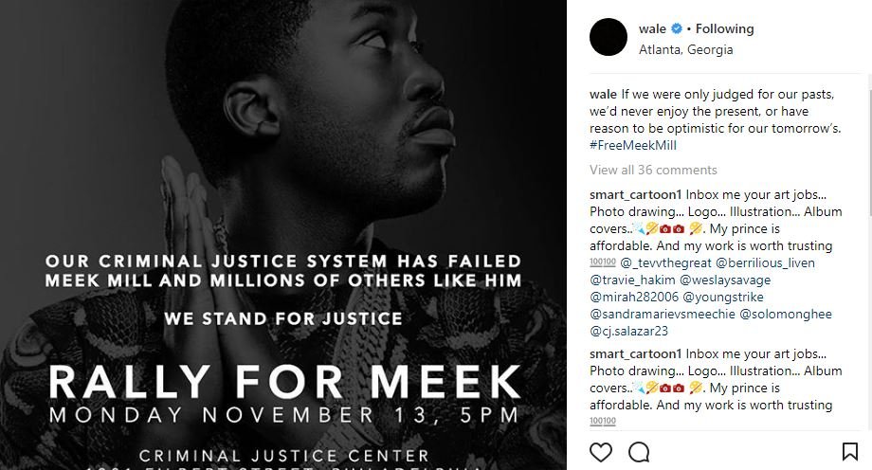Screen dimensions: 872x470
Task: Open the comment bubble icon
Action: 639,452
